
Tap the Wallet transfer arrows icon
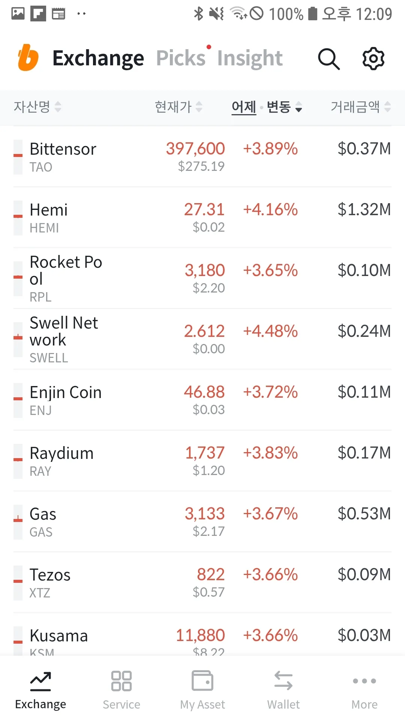pos(283,681)
